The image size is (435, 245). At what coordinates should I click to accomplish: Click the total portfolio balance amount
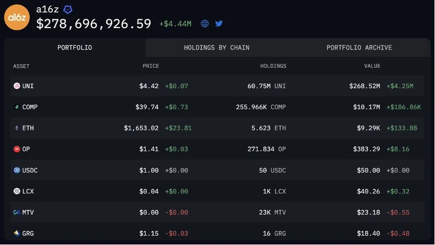pyautogui.click(x=94, y=24)
